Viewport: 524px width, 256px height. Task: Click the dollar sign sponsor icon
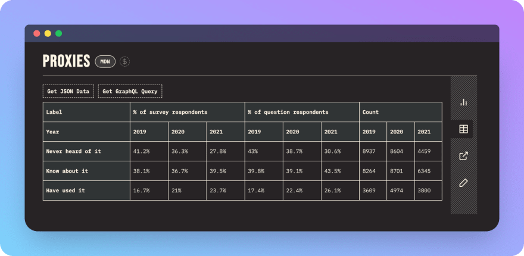[124, 61]
